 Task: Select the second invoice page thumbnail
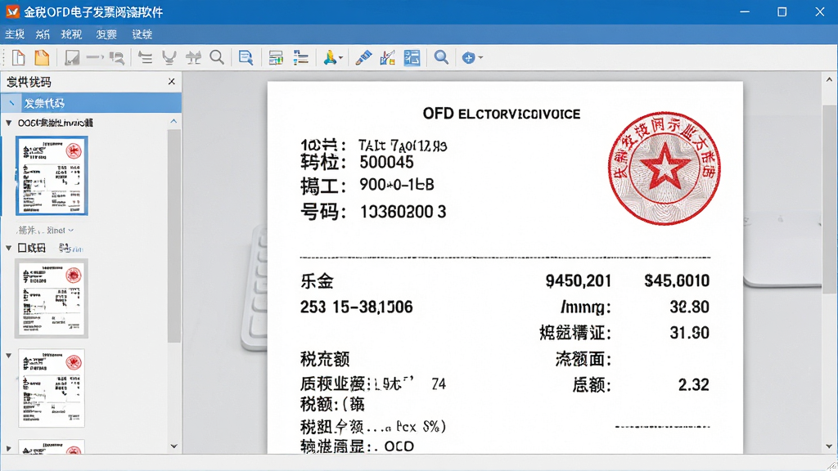coord(52,298)
